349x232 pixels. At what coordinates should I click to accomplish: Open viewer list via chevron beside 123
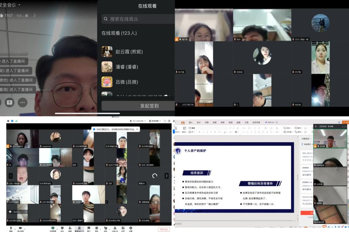[x=34, y=16]
